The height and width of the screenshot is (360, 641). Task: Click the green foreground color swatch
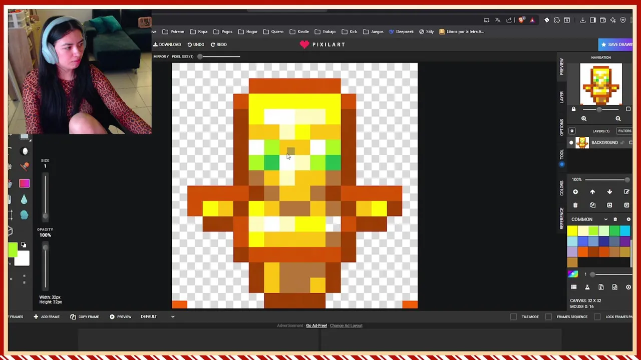[13, 250]
